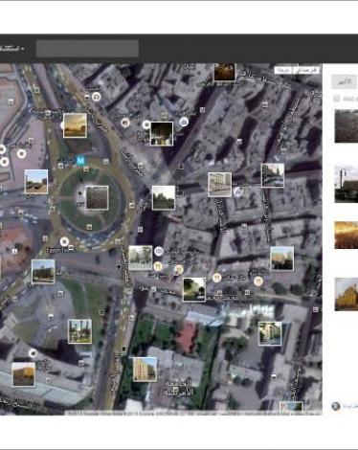The image size is (358, 450).
Task: Open the golden-lit photo at map top
Action: (x=225, y=73)
